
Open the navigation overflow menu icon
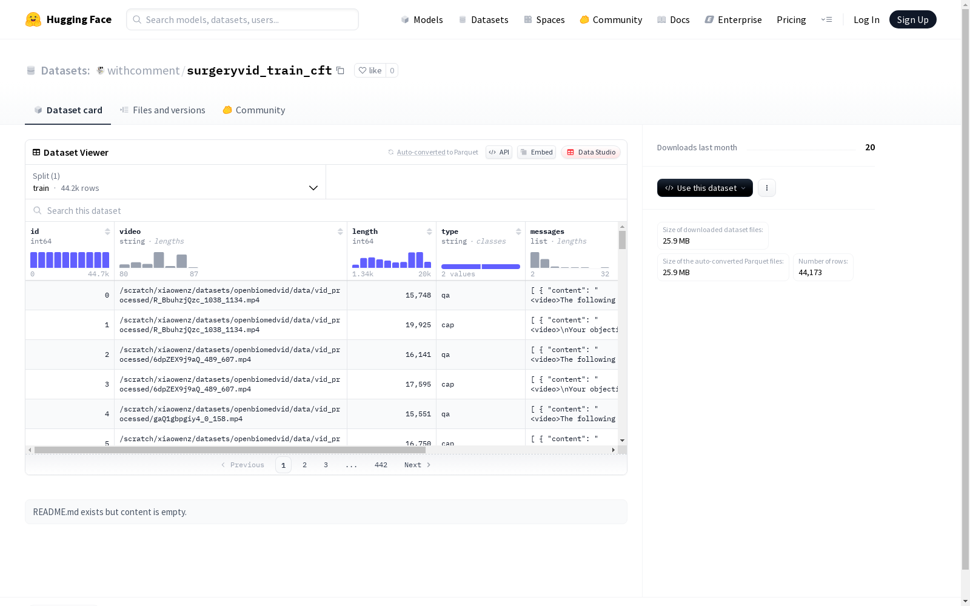pos(826,19)
